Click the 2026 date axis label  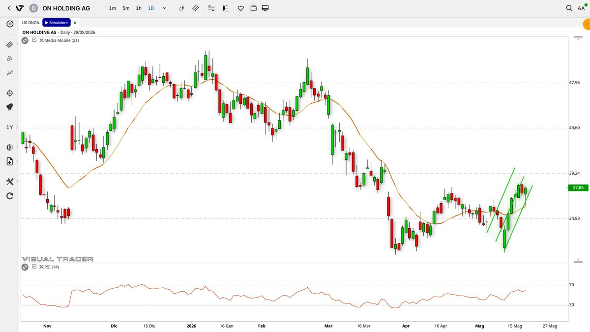(x=191, y=326)
